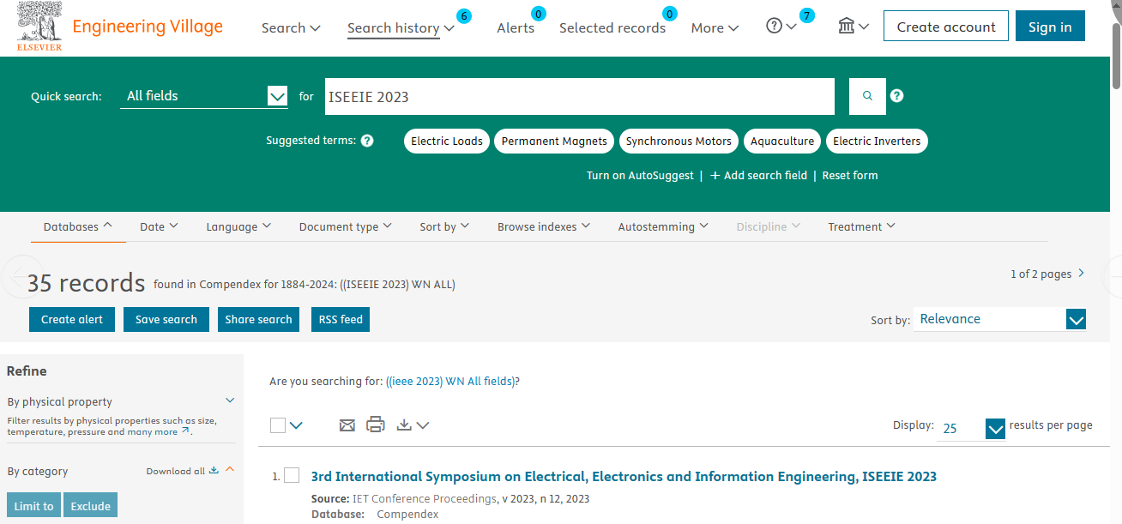Click Exclude button

(x=91, y=505)
